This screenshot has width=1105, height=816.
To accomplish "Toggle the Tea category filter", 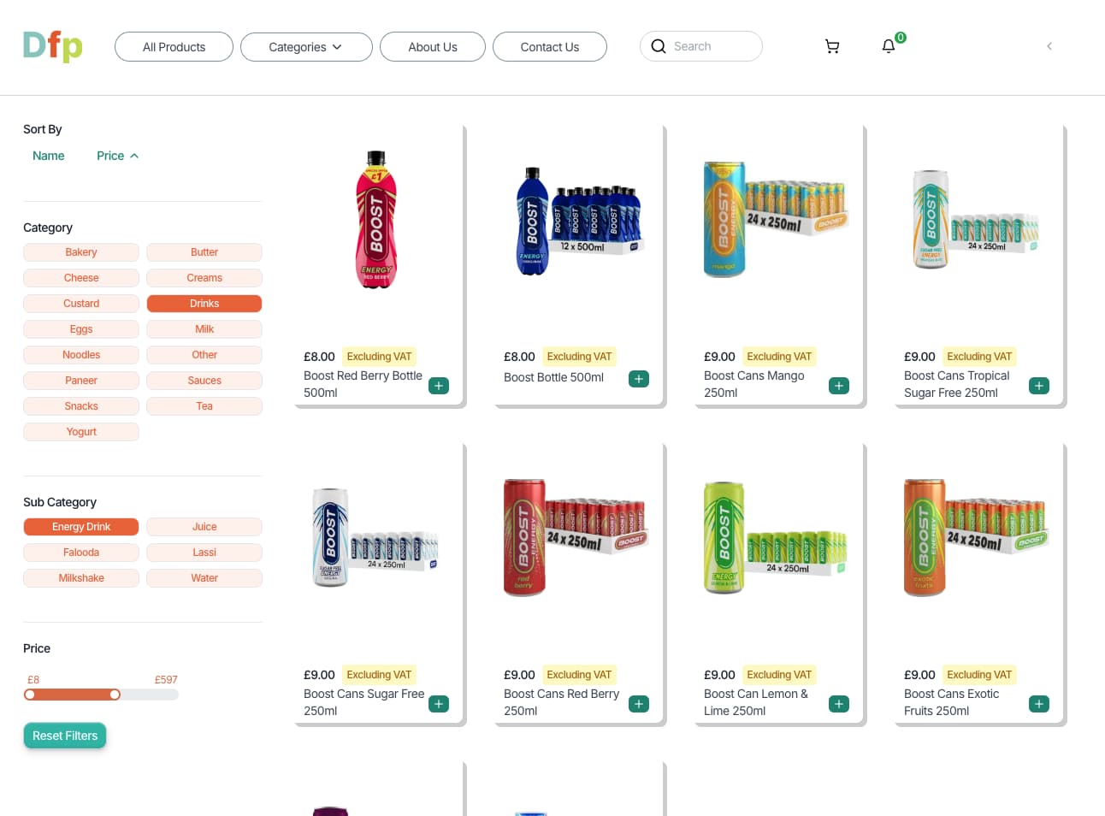I will click(204, 406).
